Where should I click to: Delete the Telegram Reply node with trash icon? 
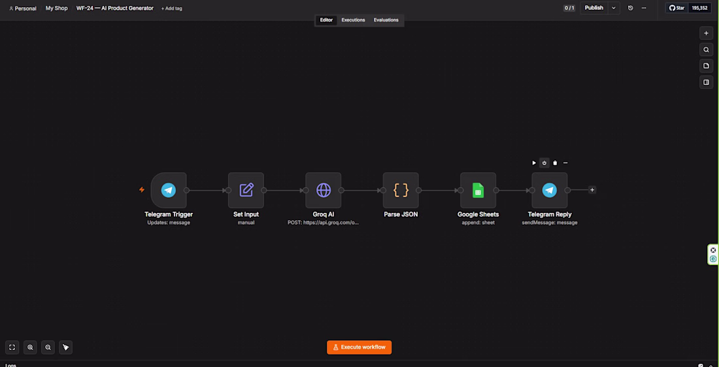pyautogui.click(x=555, y=163)
